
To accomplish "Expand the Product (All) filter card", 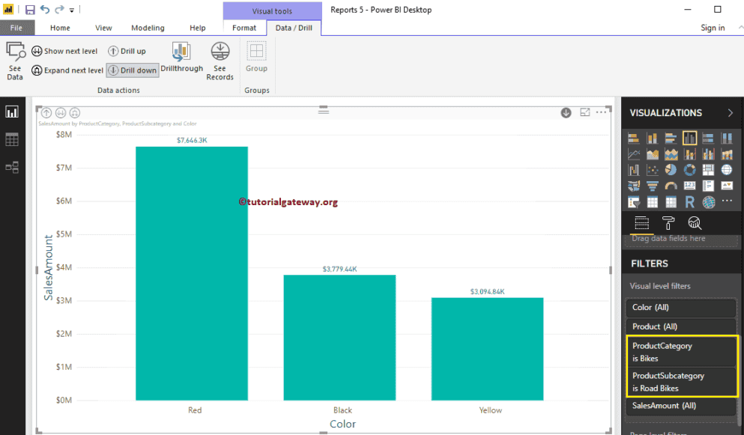I will point(680,327).
